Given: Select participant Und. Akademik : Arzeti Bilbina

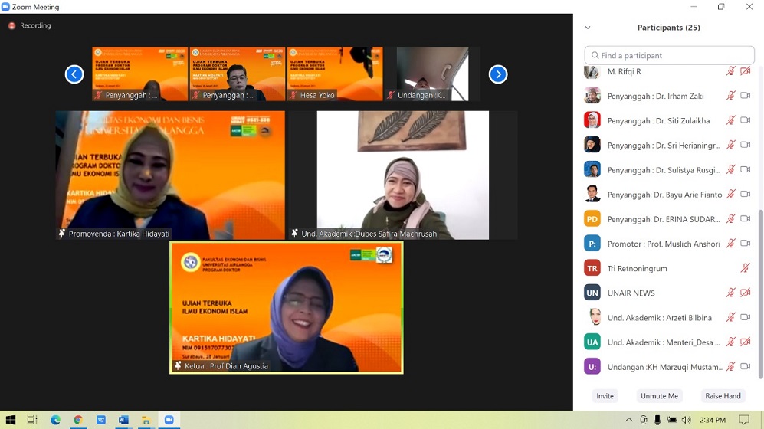Looking at the screenshot, I should click(x=668, y=317).
